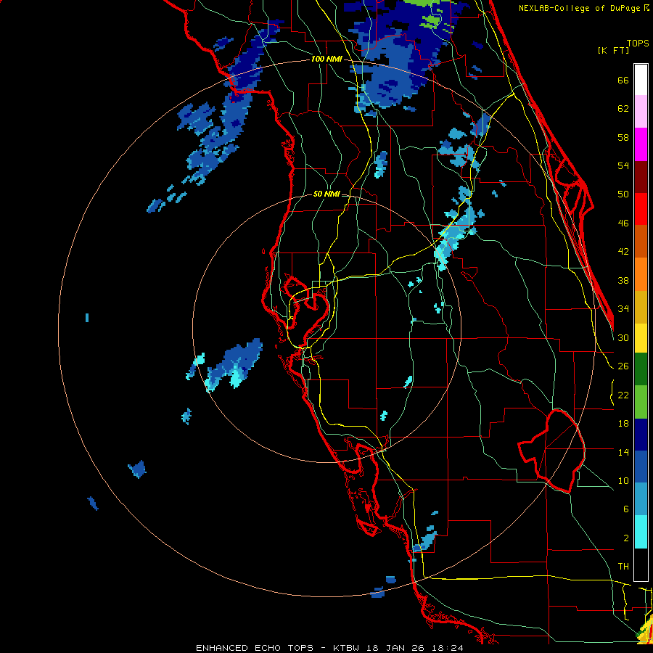Click the dark green legend swatch
The image size is (653, 653).
click(x=641, y=369)
